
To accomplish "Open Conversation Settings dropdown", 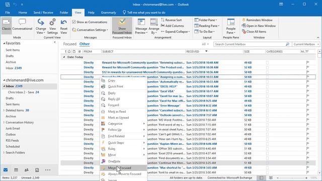I will 90,30.
